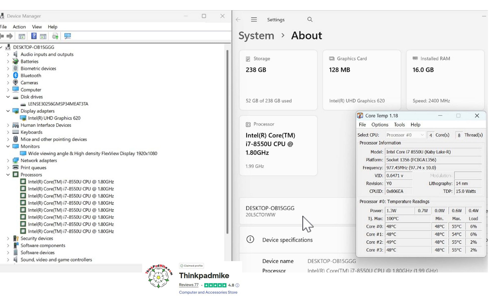
Task: Open the Settings hamburger navigation menu
Action: [x=254, y=20]
